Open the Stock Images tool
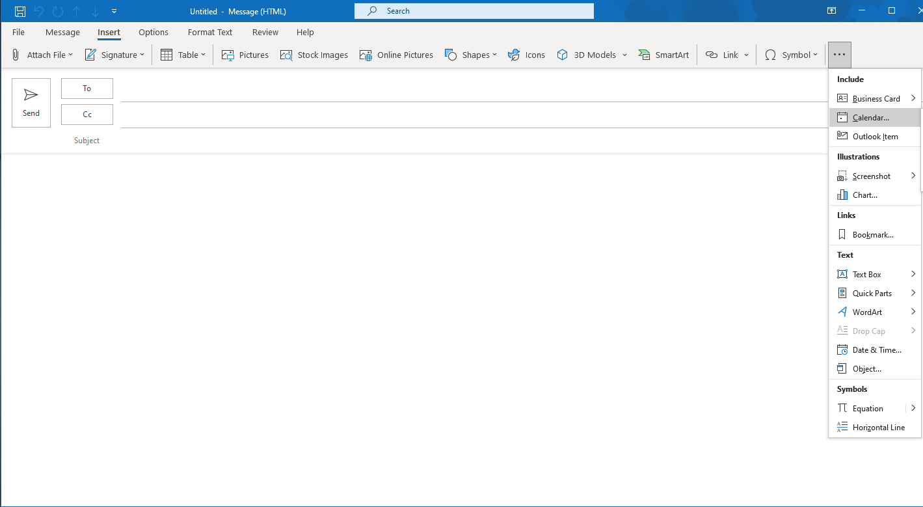This screenshot has width=923, height=507. (x=314, y=55)
